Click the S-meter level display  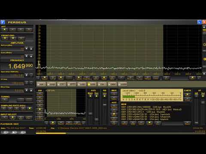[x=152, y=95]
